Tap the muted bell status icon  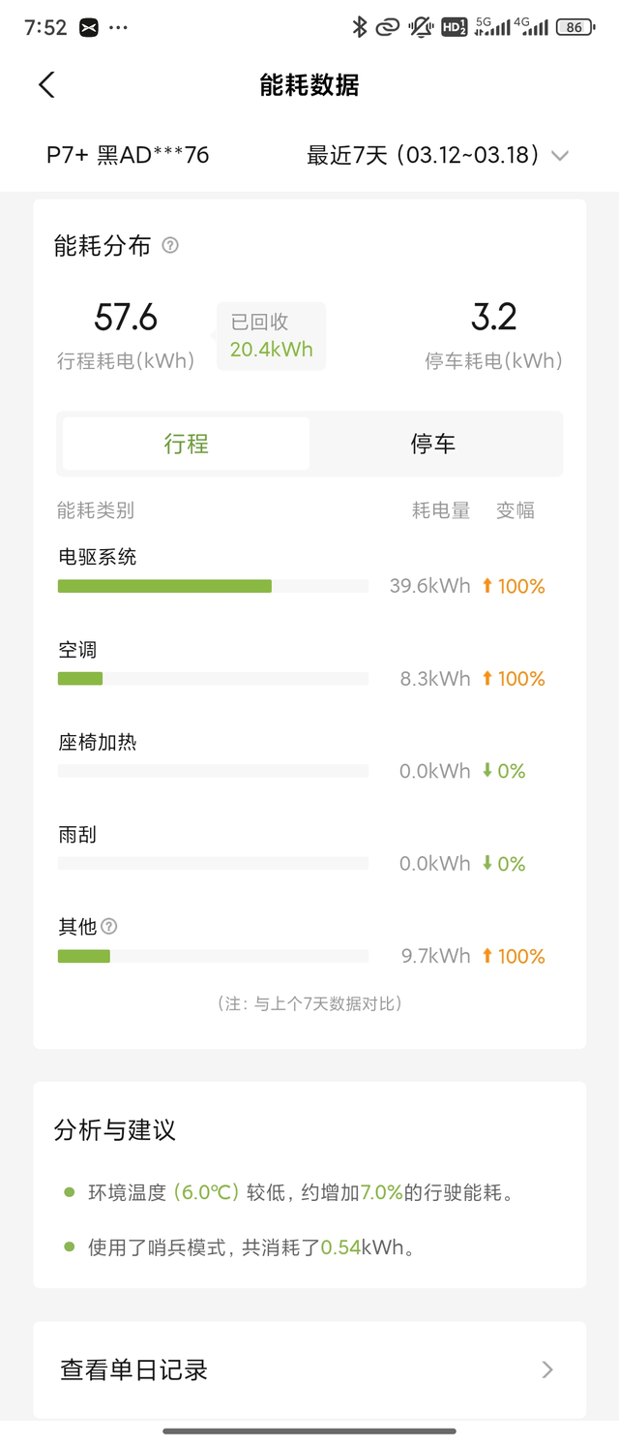pos(421,27)
